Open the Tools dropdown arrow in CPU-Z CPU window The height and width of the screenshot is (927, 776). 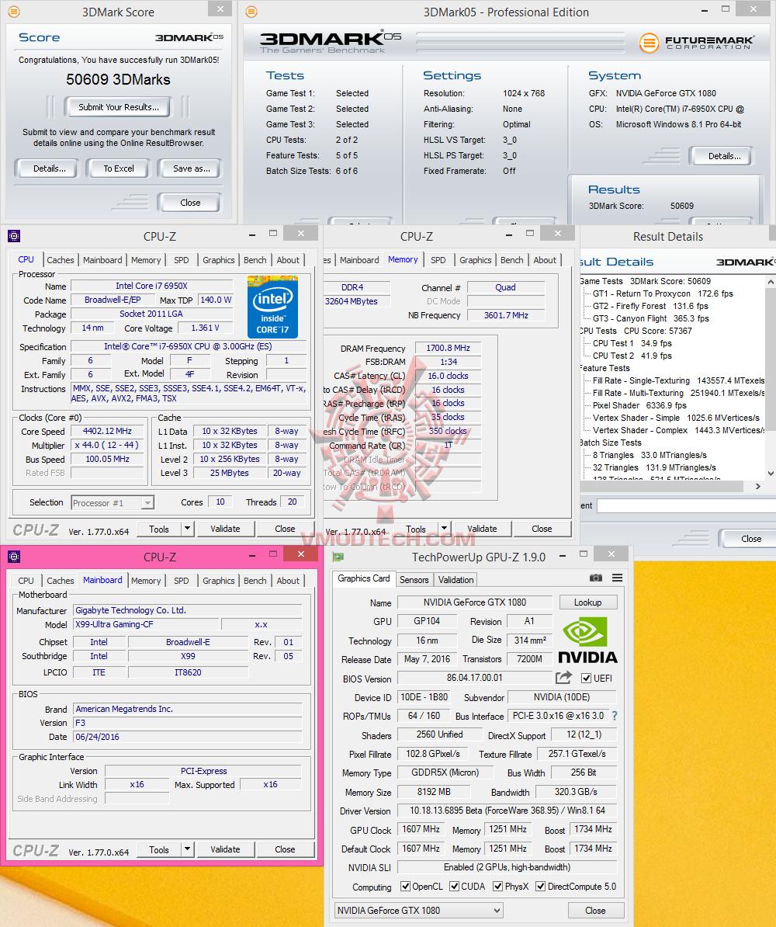pyautogui.click(x=187, y=529)
